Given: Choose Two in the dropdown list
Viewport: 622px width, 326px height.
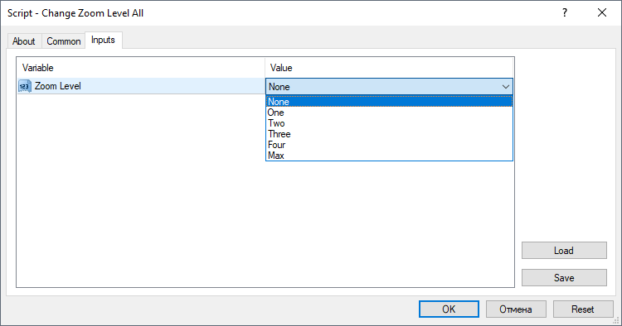Looking at the screenshot, I should pos(389,123).
